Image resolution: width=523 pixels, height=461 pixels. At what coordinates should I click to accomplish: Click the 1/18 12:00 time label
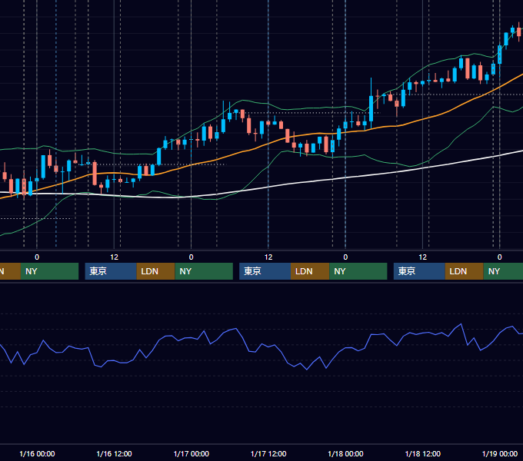click(422, 453)
